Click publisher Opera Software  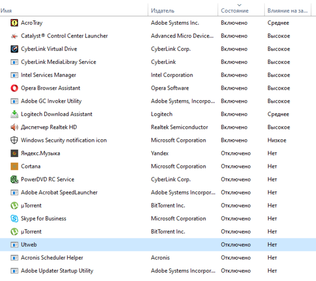click(x=170, y=88)
